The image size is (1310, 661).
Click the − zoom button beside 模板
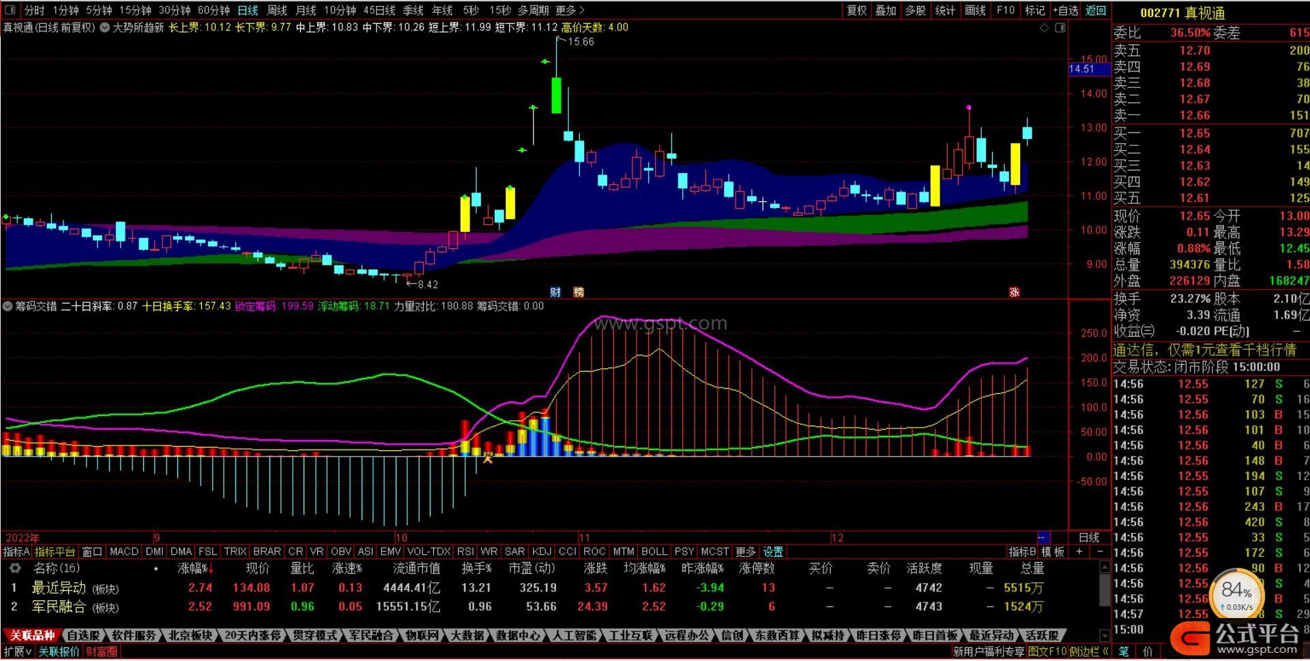tap(1099, 551)
